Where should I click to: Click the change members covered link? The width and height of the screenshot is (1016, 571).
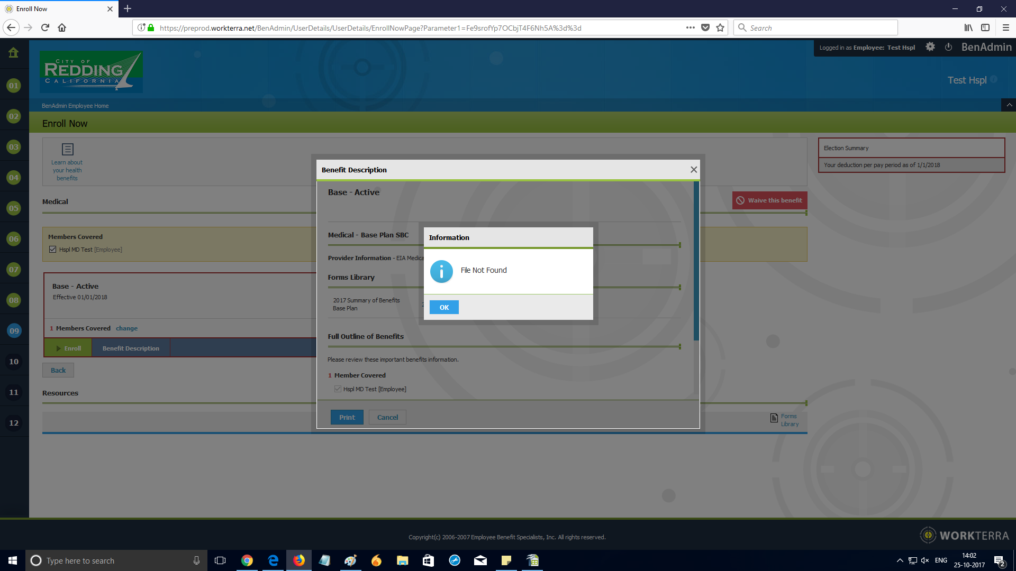tap(126, 328)
